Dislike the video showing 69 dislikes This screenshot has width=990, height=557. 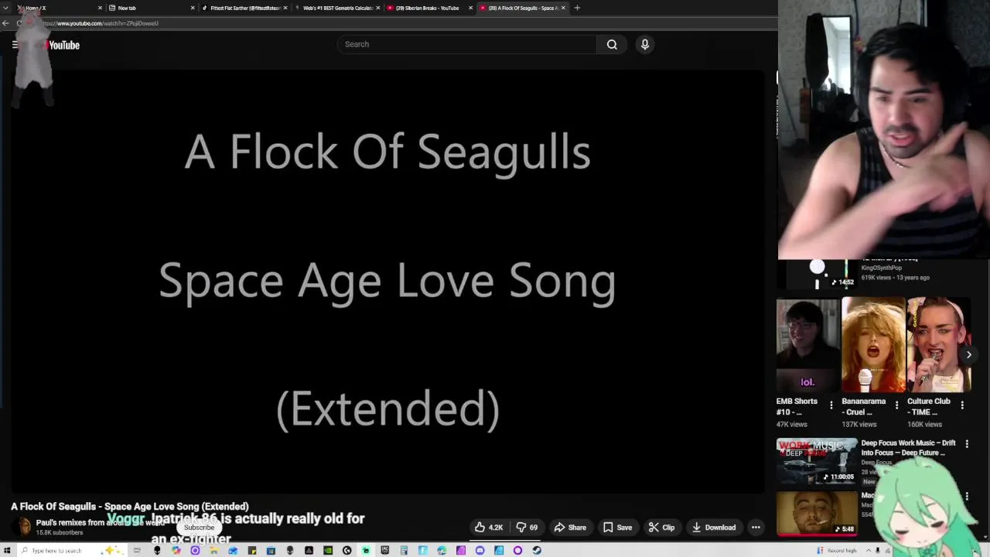tap(527, 528)
